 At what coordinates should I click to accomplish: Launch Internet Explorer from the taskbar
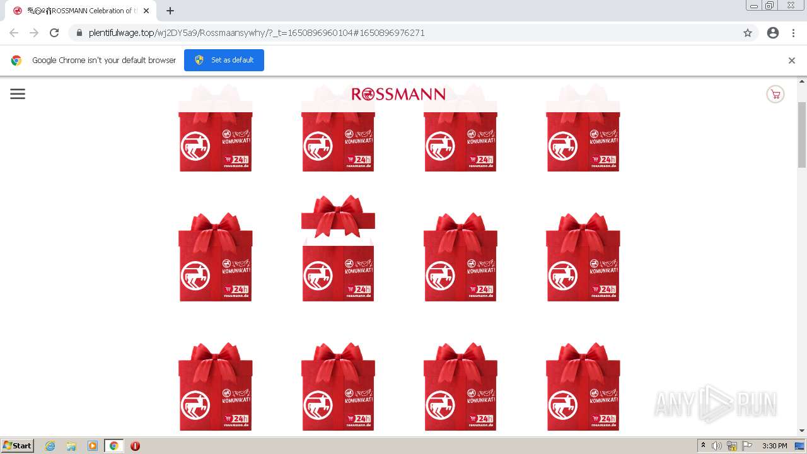tap(50, 446)
